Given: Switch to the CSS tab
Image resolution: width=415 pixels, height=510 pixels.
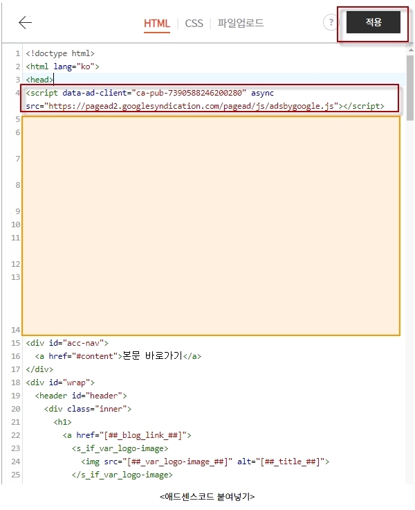Looking at the screenshot, I should (x=194, y=24).
